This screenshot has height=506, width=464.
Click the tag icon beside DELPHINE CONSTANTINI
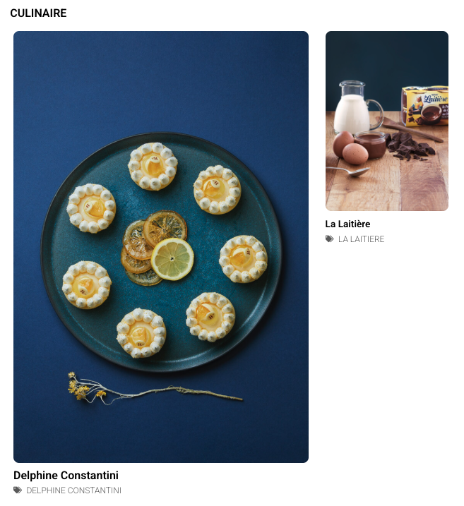point(18,490)
